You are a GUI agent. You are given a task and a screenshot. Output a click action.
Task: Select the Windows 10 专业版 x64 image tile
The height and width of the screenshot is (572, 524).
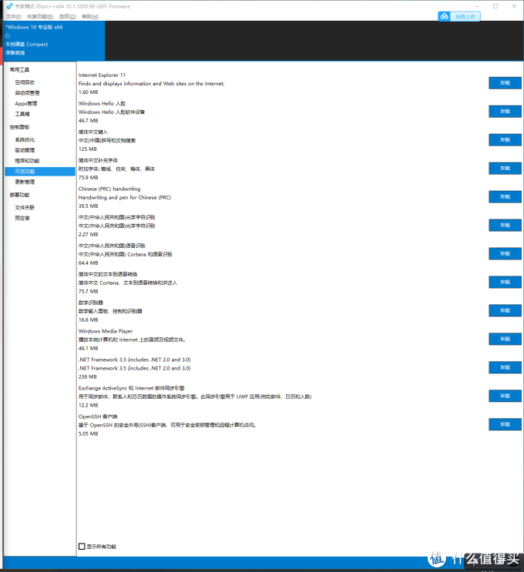55,41
